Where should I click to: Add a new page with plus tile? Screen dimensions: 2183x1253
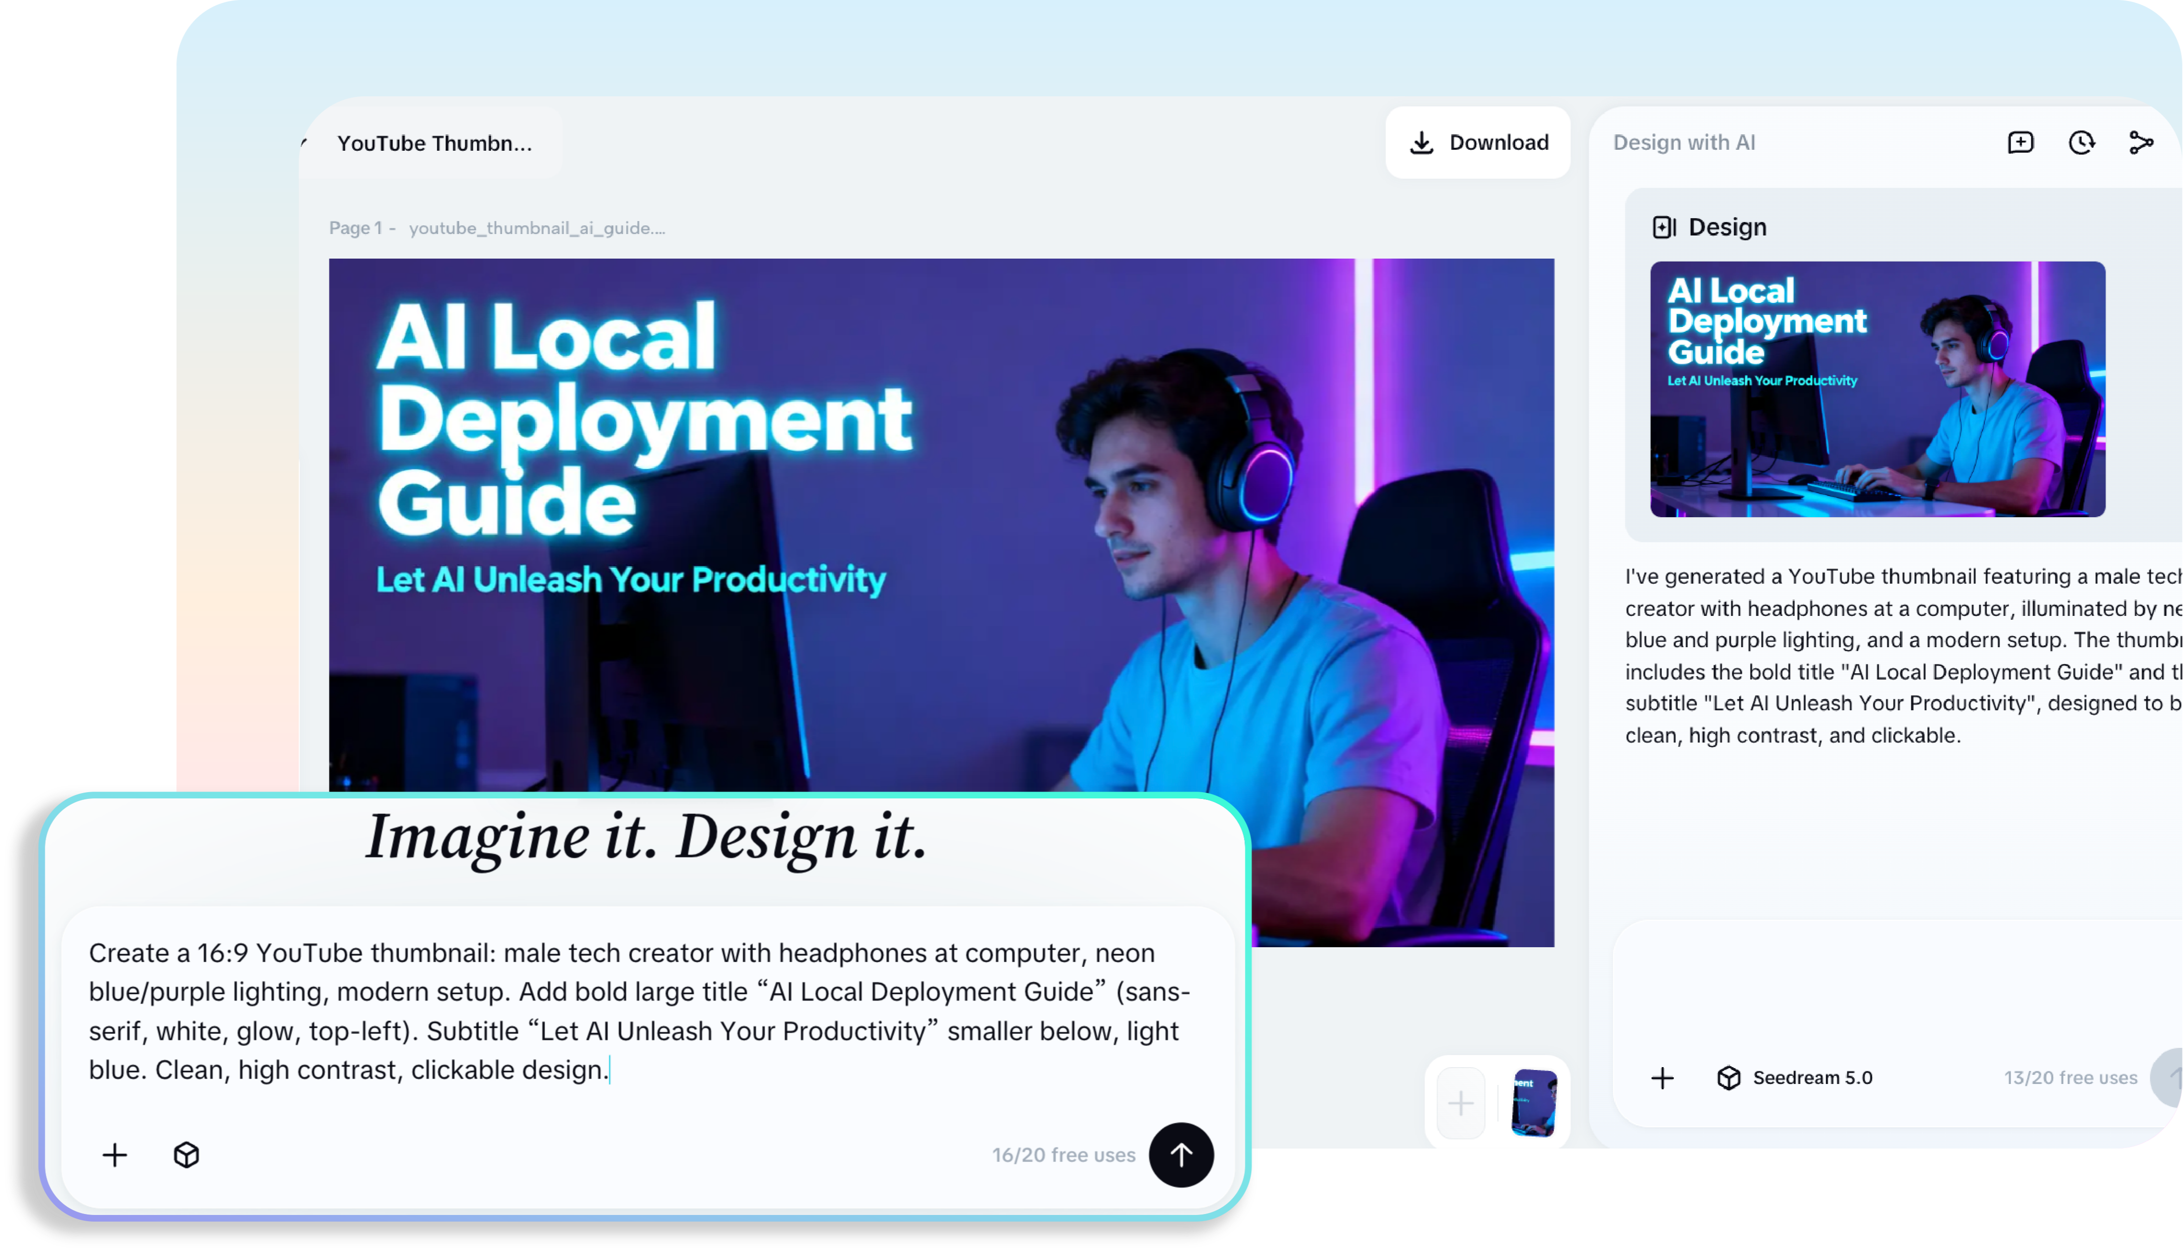[x=1460, y=1103]
